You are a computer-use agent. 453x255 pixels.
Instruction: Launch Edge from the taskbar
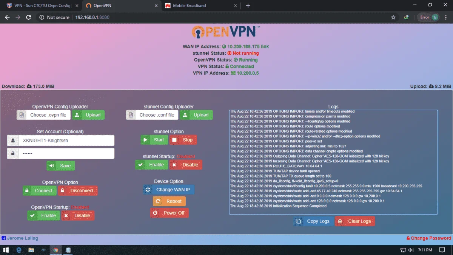click(x=19, y=250)
